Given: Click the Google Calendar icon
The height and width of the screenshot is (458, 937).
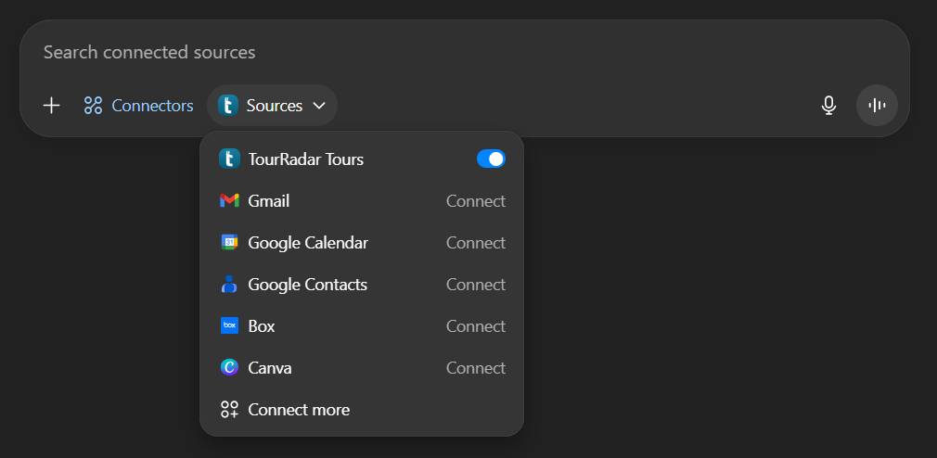Looking at the screenshot, I should (x=229, y=243).
